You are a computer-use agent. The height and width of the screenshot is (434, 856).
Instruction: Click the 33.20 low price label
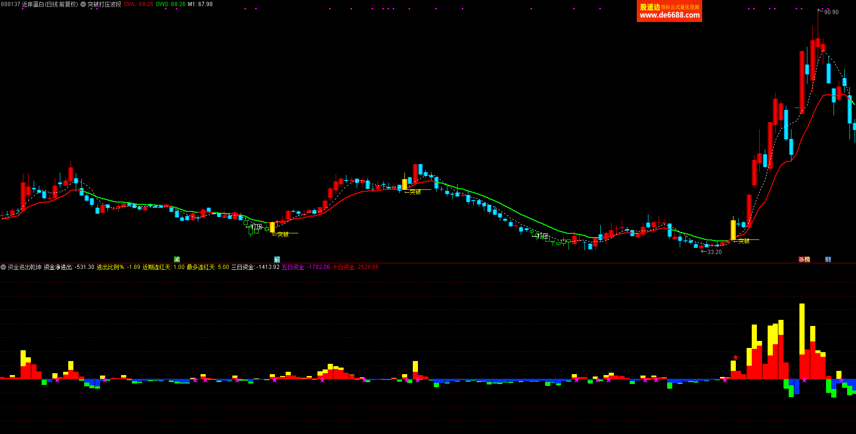point(714,252)
